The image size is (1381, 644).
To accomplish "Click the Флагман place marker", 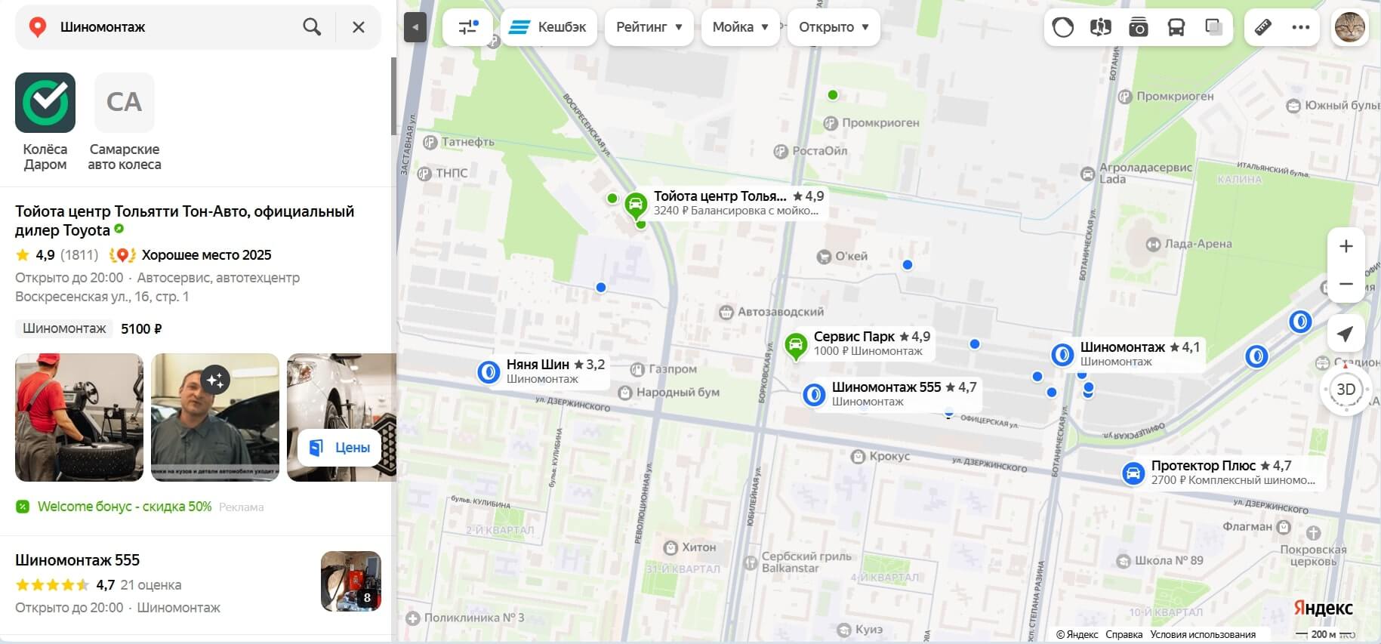I will (x=1283, y=527).
